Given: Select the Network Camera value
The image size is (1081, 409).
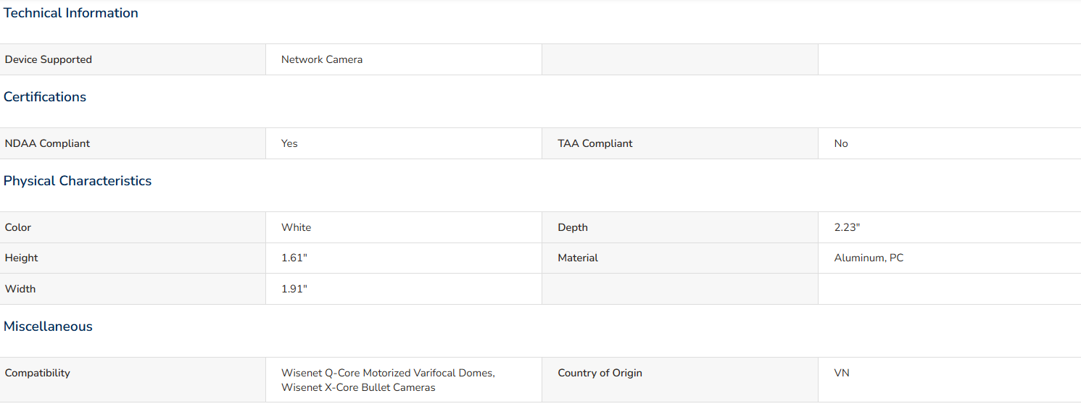Looking at the screenshot, I should pos(322,59).
